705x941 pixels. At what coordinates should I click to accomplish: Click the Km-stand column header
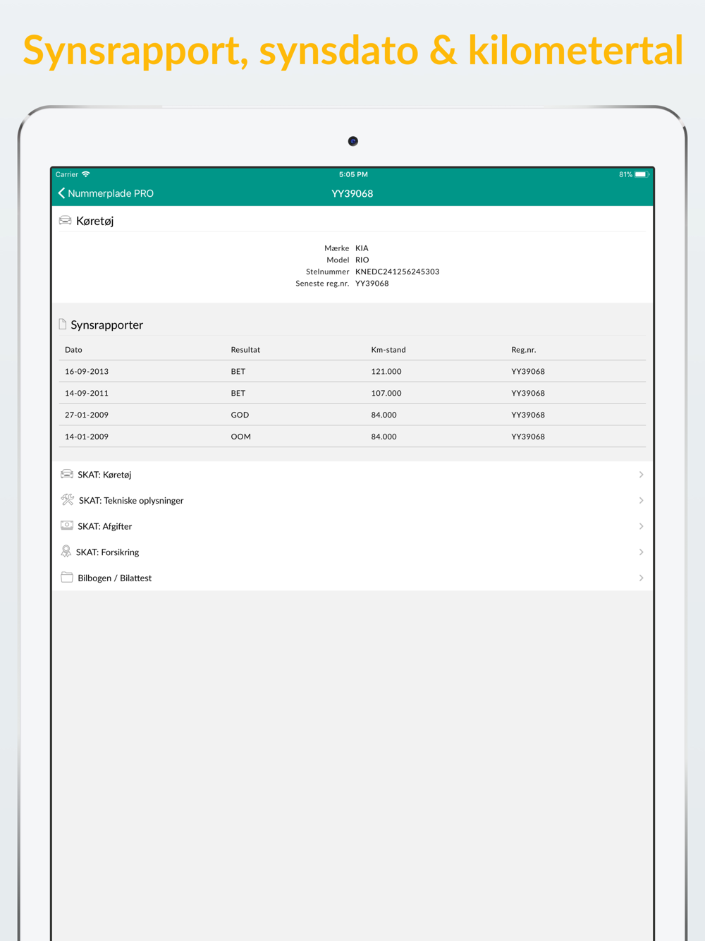[x=388, y=349]
